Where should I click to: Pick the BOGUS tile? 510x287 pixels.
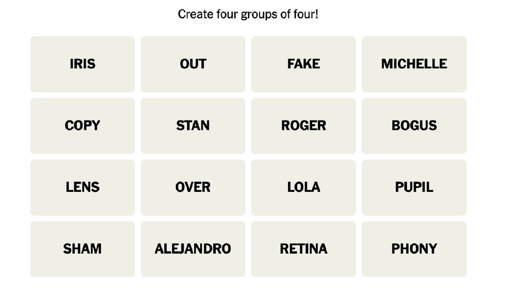[414, 126]
